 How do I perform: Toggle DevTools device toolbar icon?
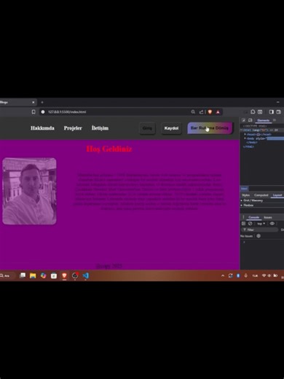coord(250,120)
